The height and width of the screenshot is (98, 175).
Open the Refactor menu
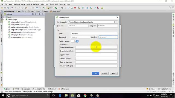click(36, 4)
